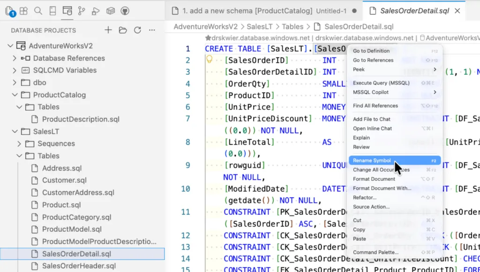Choose Refactor... from context menu
The height and width of the screenshot is (272, 480).
tap(395, 197)
